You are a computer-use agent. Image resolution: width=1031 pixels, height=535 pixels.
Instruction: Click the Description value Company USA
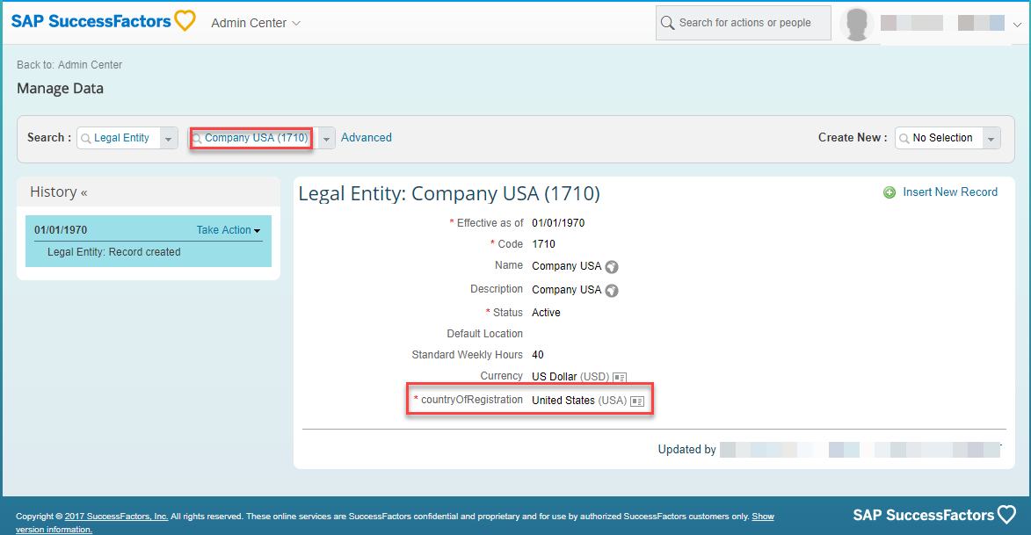pyautogui.click(x=567, y=290)
